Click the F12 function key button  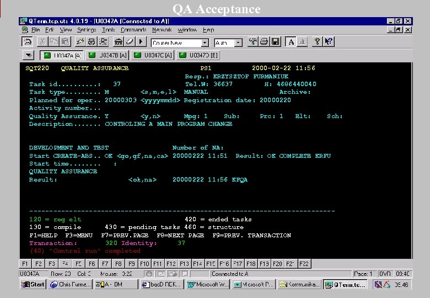(x=171, y=264)
